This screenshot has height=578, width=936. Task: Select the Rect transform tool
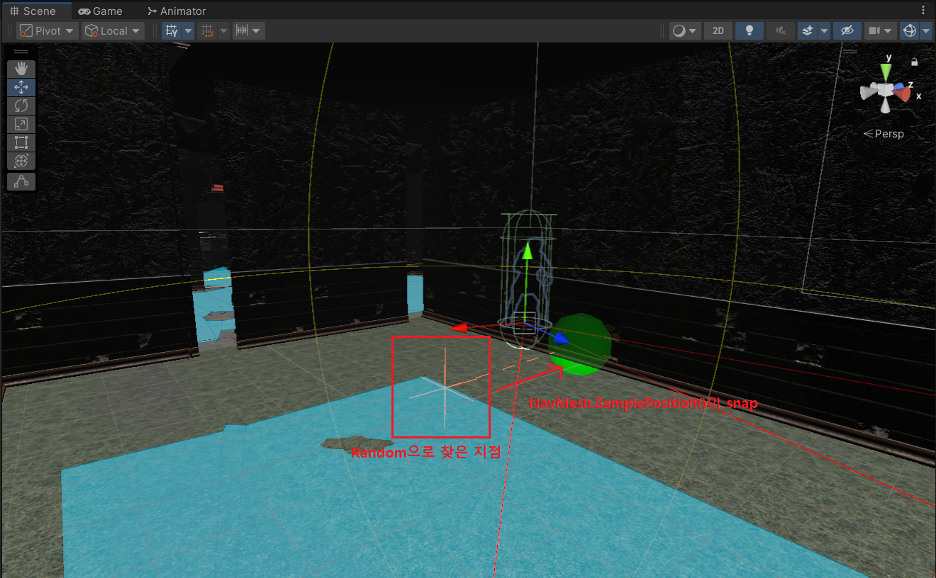click(x=21, y=142)
